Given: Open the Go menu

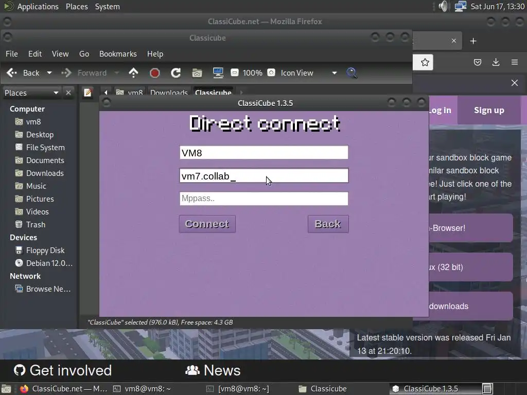Looking at the screenshot, I should click(84, 53).
